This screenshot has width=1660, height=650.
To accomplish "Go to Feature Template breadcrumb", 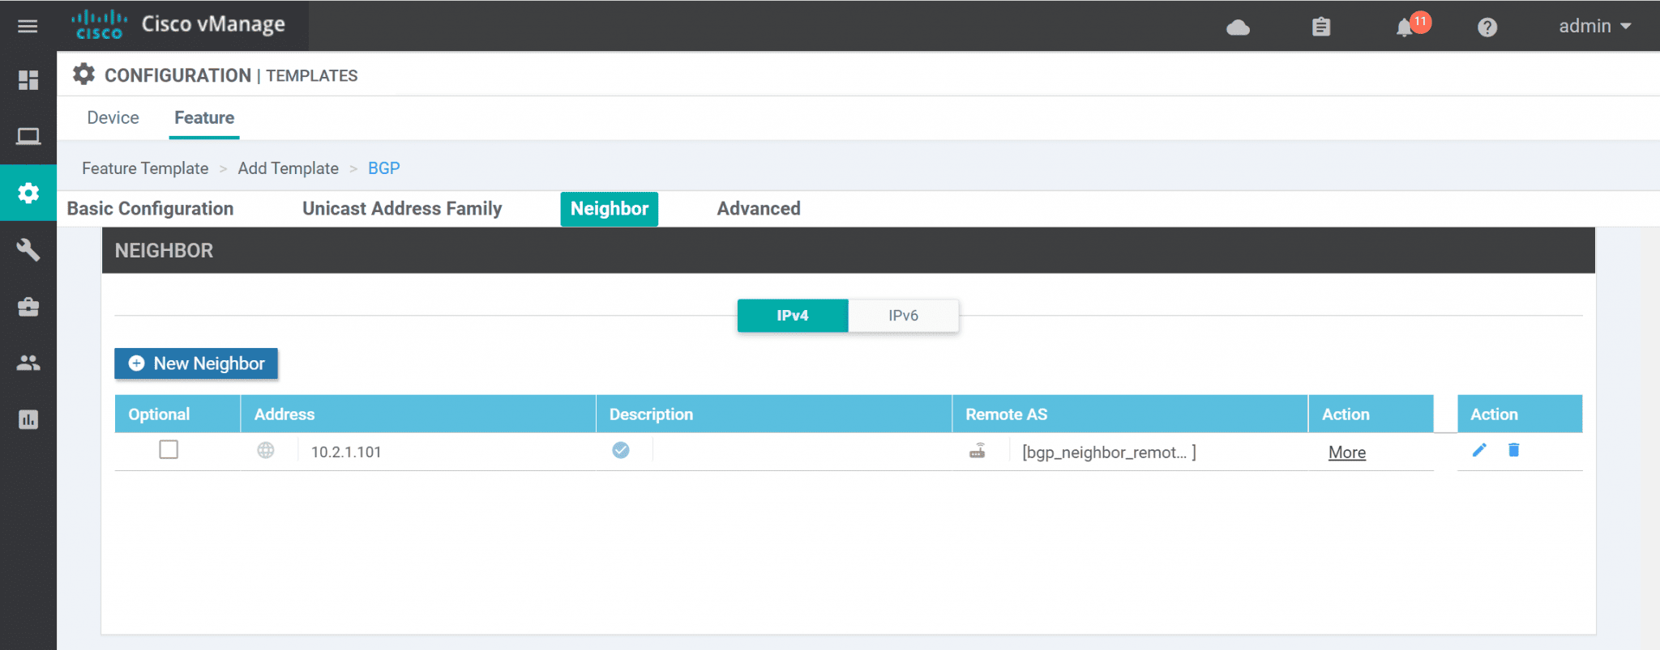I will coord(145,168).
